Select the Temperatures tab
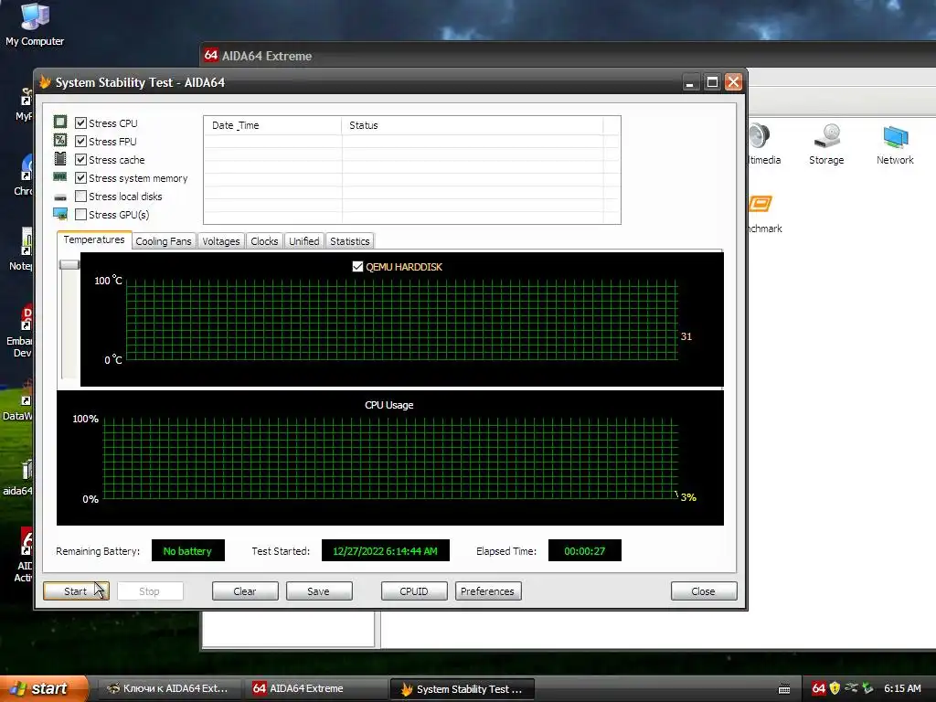This screenshot has height=702, width=936. click(x=94, y=239)
